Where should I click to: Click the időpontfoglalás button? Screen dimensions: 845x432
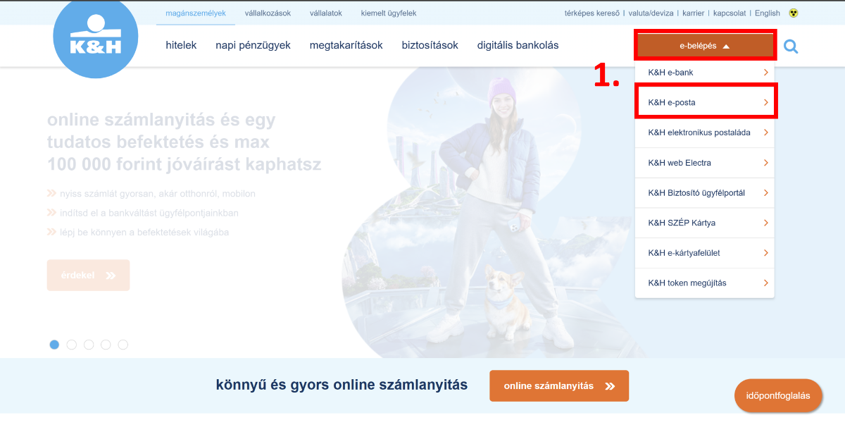[x=779, y=395]
